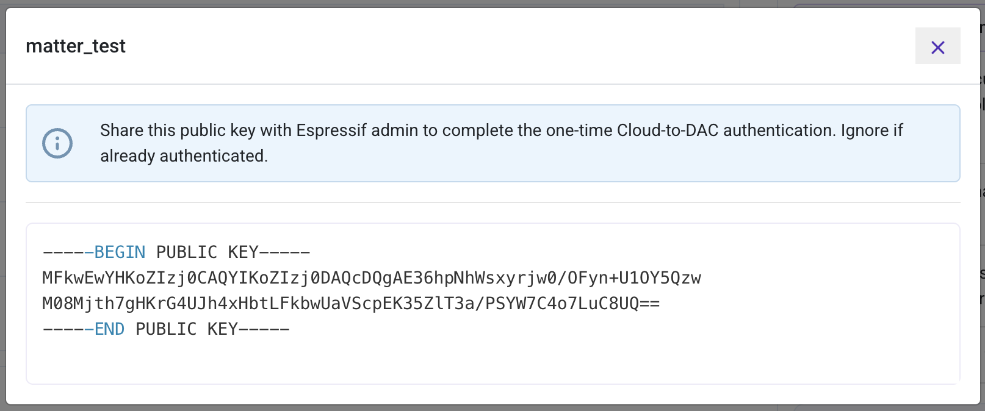Select the second base64 key line
The width and height of the screenshot is (985, 411).
(352, 303)
